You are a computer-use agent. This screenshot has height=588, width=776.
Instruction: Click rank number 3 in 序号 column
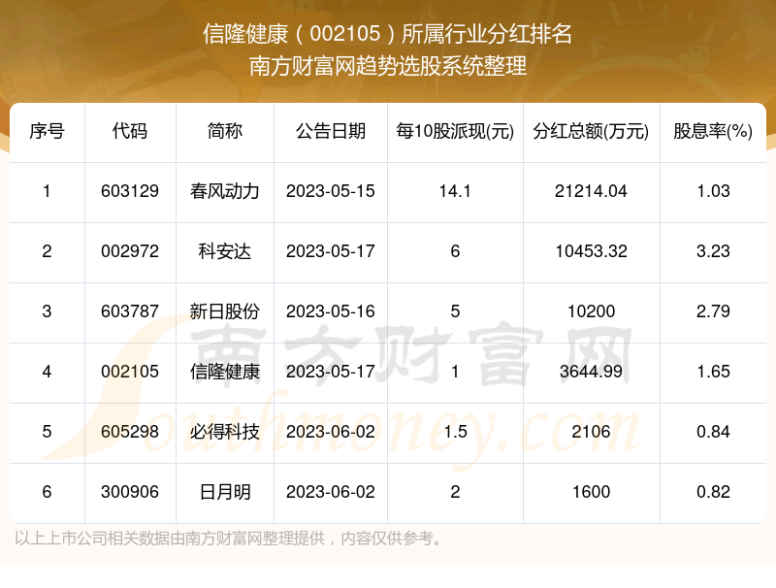pos(47,311)
